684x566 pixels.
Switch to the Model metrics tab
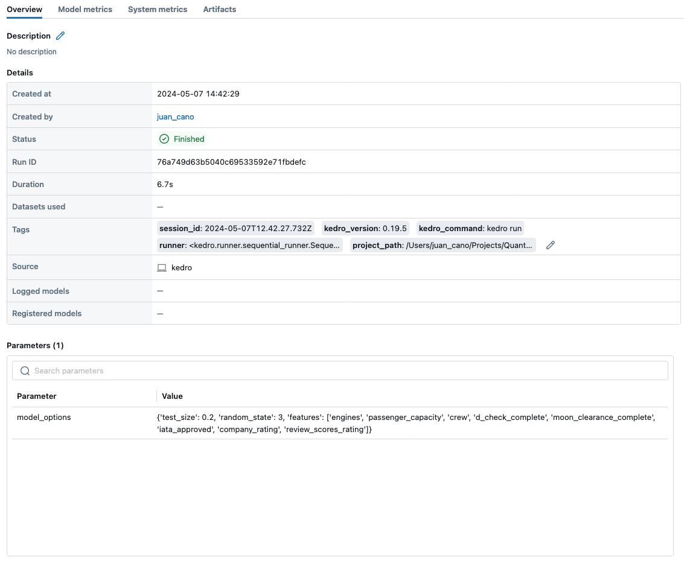coord(85,9)
